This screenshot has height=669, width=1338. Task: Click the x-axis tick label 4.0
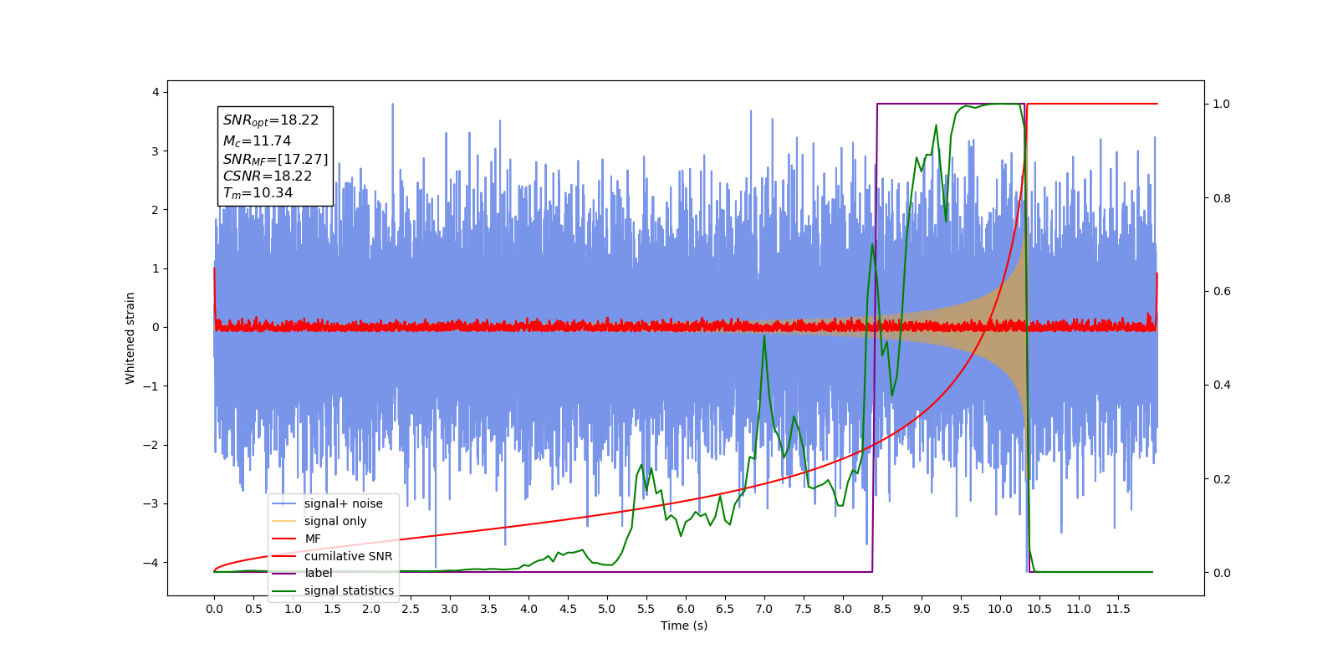tap(529, 609)
